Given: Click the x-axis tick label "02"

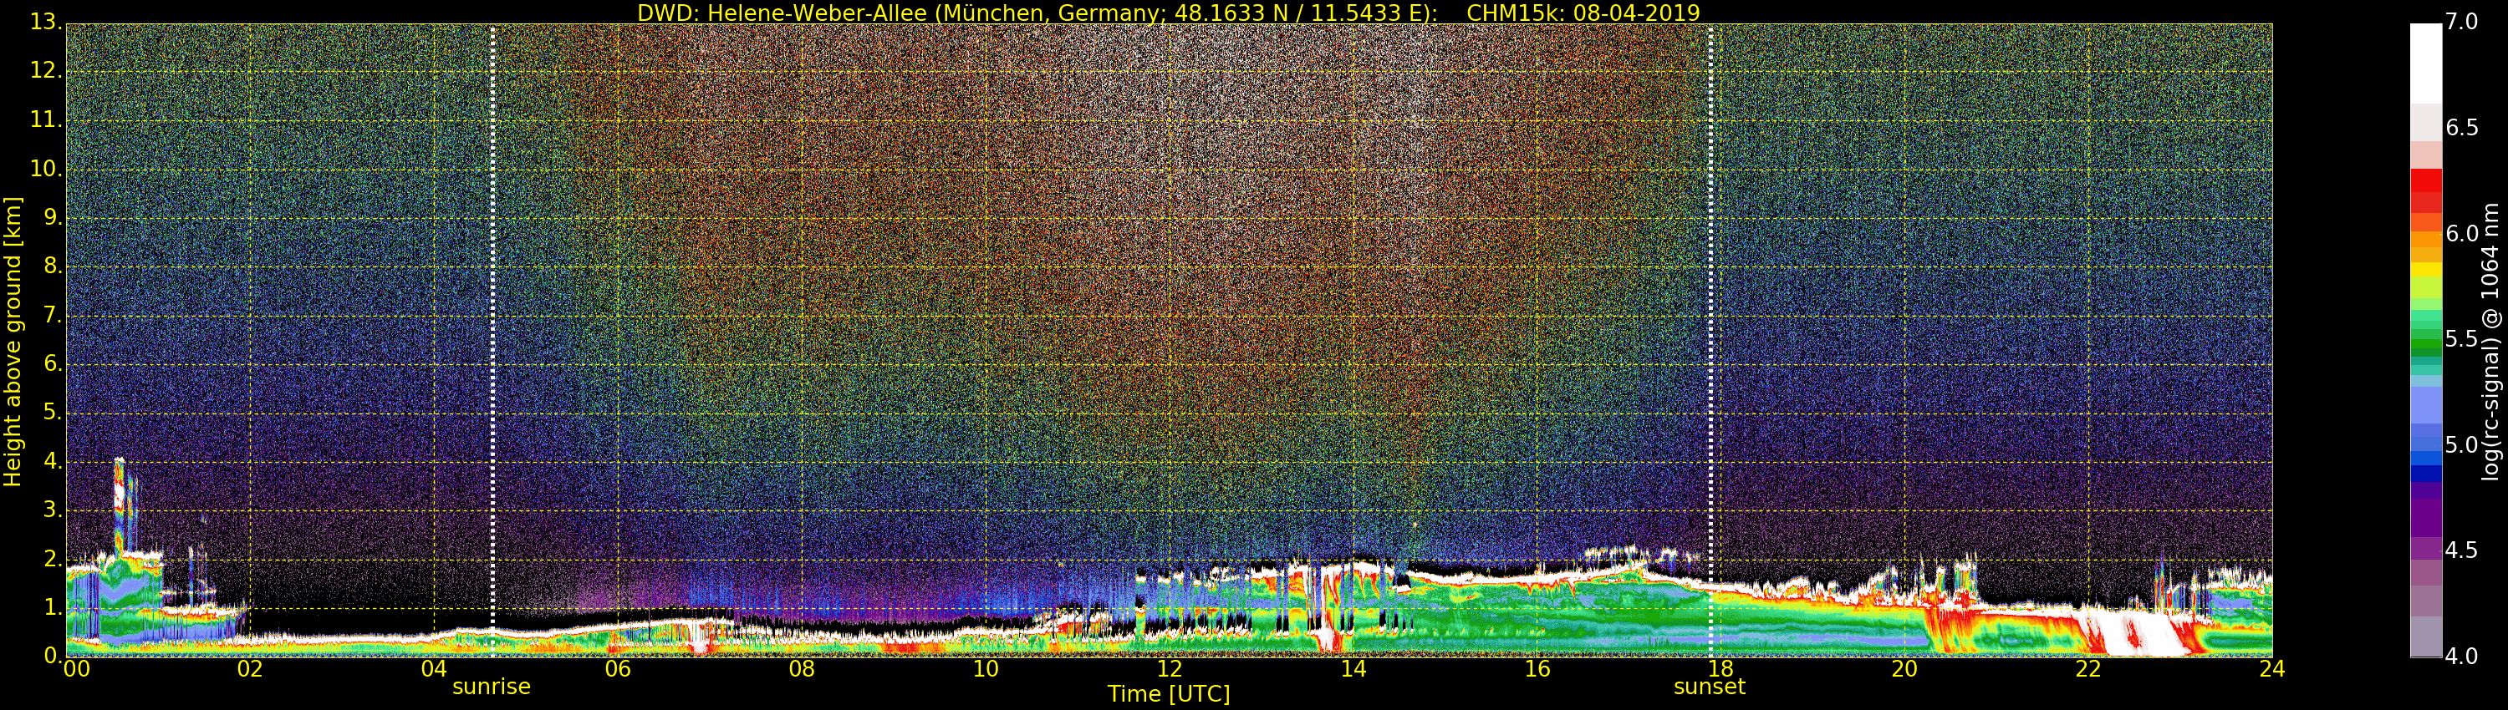Looking at the screenshot, I should (250, 669).
